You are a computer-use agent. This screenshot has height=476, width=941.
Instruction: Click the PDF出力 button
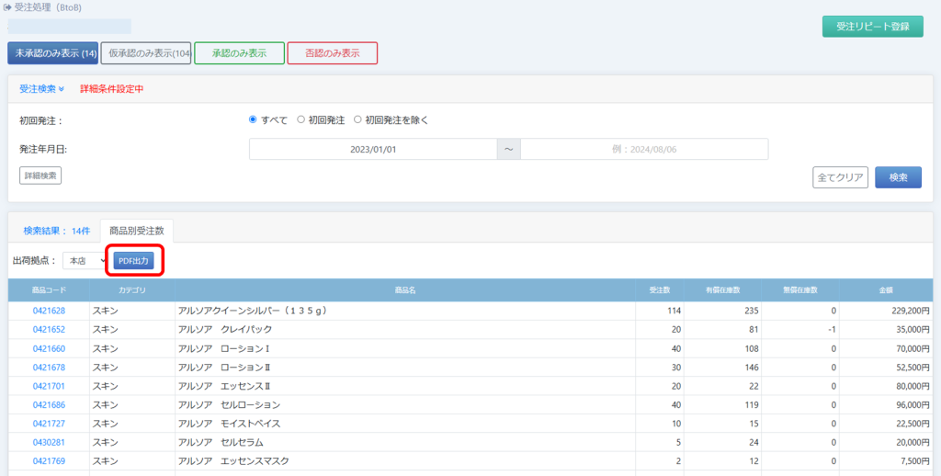tap(134, 261)
